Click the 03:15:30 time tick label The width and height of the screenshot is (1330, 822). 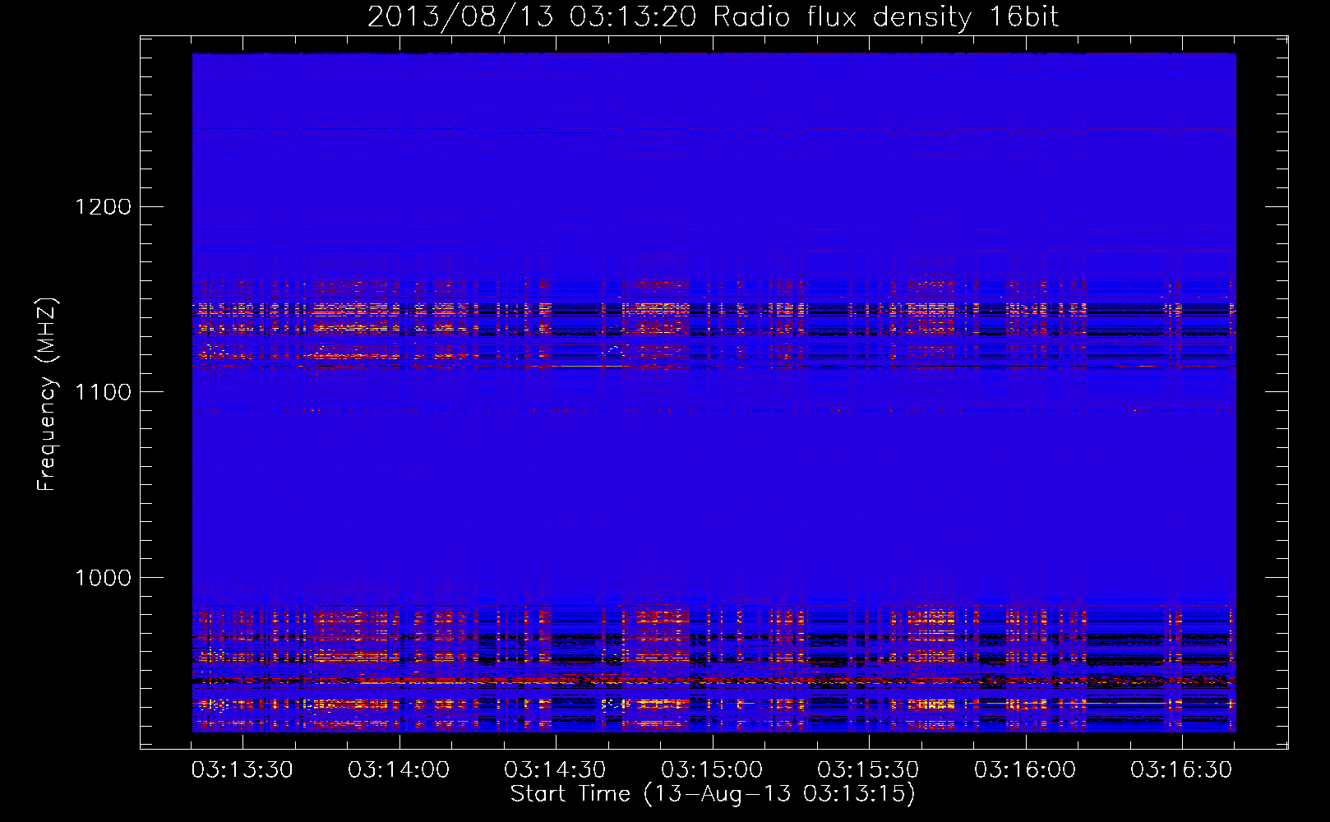click(x=868, y=770)
